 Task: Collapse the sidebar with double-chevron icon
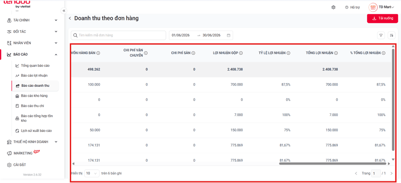click(x=64, y=11)
